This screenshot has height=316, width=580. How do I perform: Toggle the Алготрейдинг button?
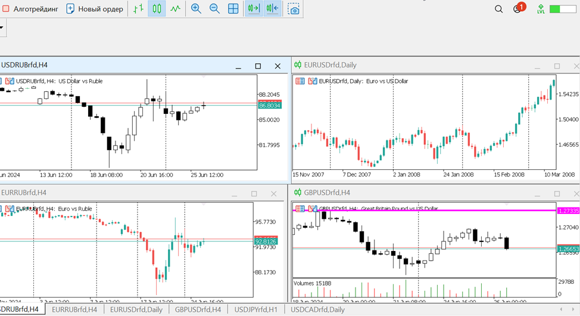coord(30,9)
